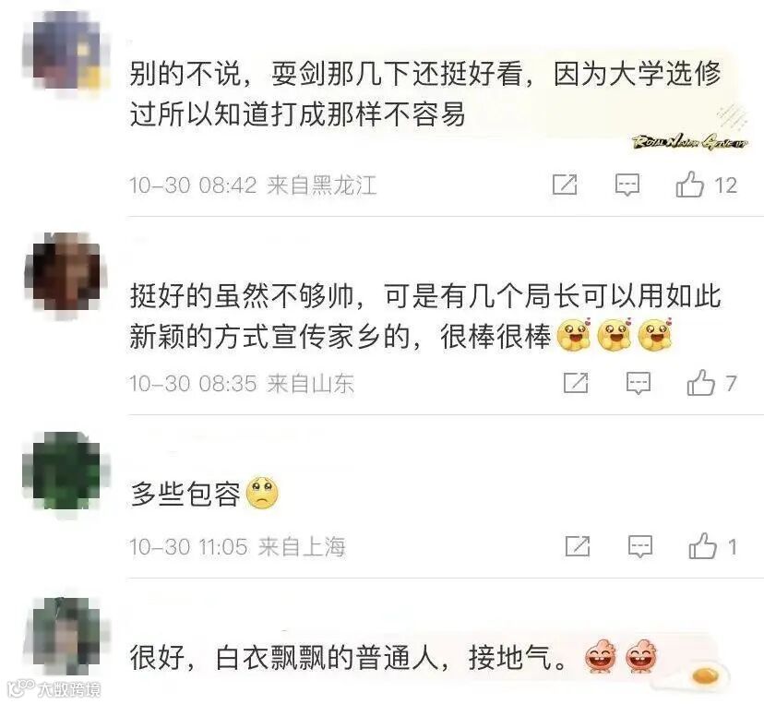Viewport: 764px width, 704px height.
Task: Open the green avatar beside 多些包容
Action: coord(66,471)
